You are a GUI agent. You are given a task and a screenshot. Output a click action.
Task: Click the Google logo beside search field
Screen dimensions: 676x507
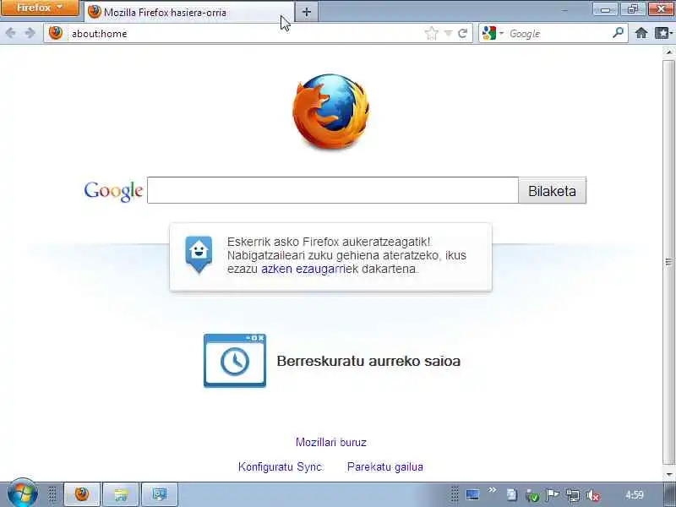point(113,191)
